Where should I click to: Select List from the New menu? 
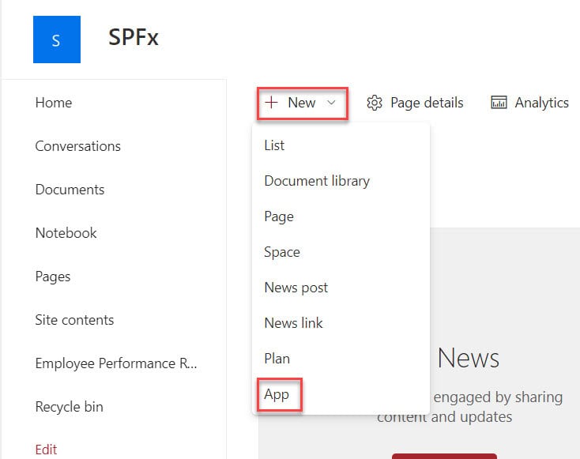(x=341, y=145)
